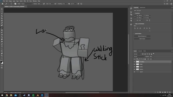Open the Layers panel menu icon
Image resolution: width=173 pixels, height=97 pixels.
[172, 51]
